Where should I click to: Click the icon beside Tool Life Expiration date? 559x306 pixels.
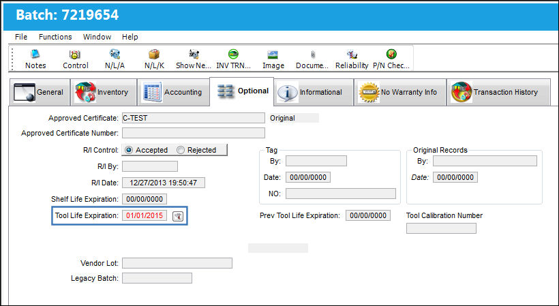click(x=178, y=216)
